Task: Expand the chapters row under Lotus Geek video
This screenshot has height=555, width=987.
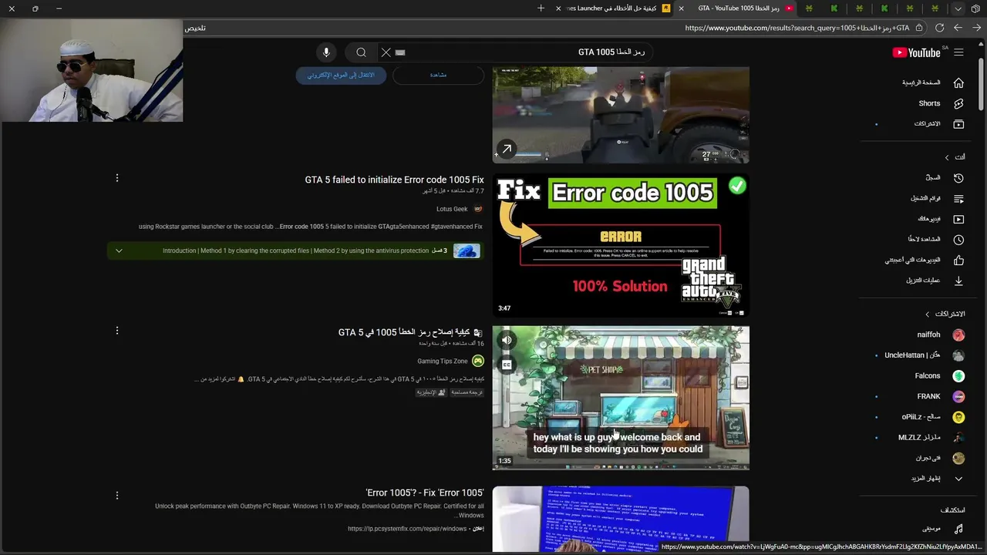Action: 295,251
